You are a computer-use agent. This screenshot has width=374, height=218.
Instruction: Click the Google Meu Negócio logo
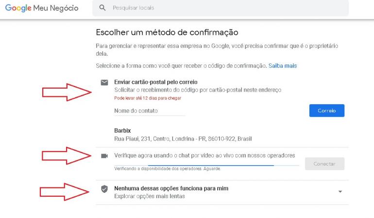tap(41, 8)
